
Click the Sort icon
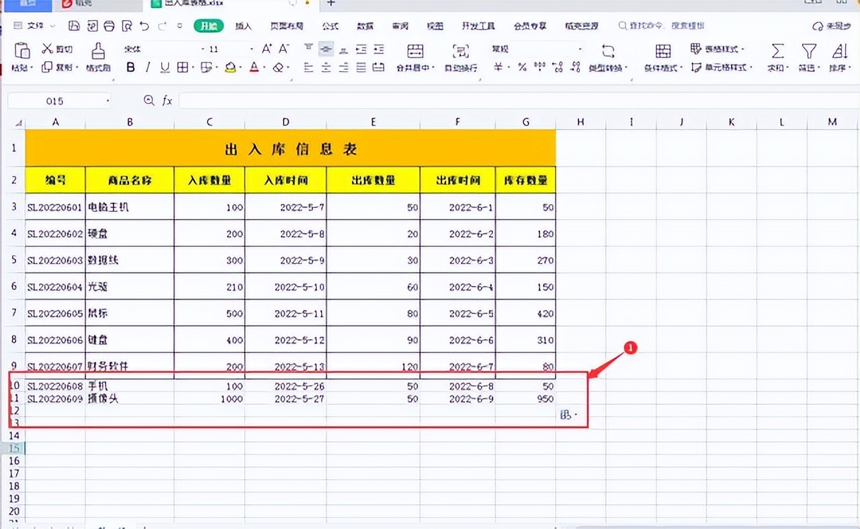(x=840, y=51)
